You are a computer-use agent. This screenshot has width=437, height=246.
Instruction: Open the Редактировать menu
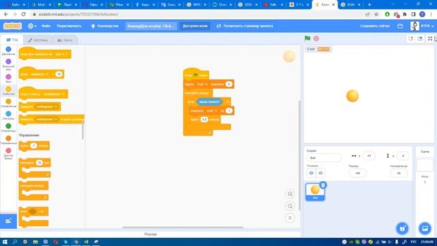tap(69, 26)
